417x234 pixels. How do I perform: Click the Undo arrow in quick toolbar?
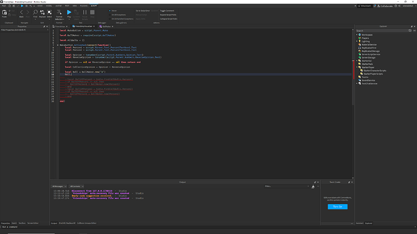(x=31, y=6)
